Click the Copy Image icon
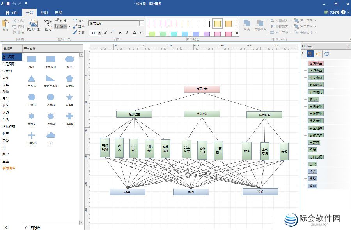351x230 pixels. click(33, 25)
